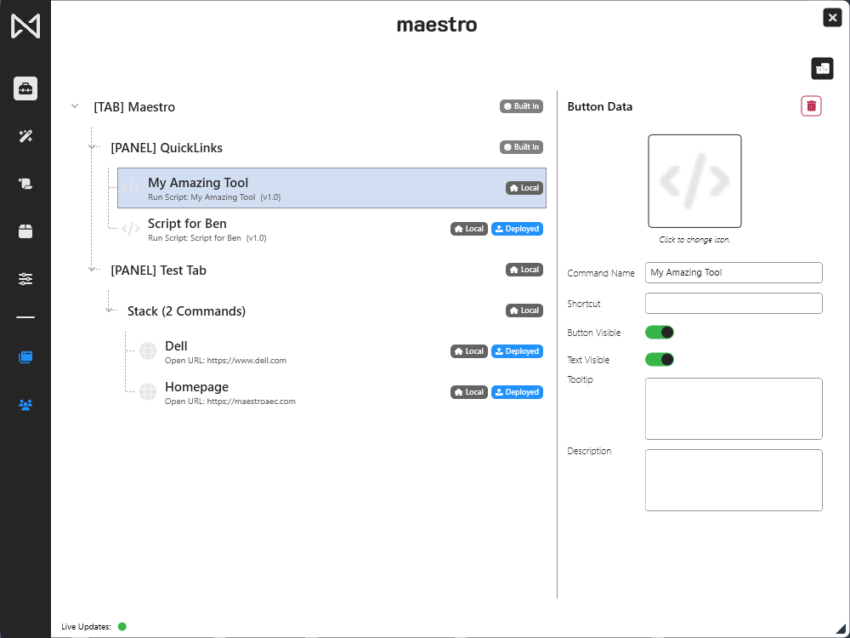The width and height of the screenshot is (850, 638).
Task: Select the Homepage URL command
Action: pos(195,392)
